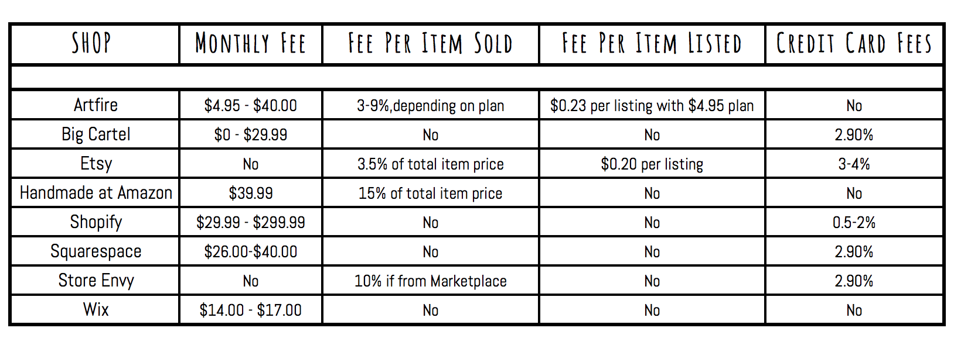The height and width of the screenshot is (352, 954).
Task: Click the Monthly Fee column header
Action: (x=250, y=44)
